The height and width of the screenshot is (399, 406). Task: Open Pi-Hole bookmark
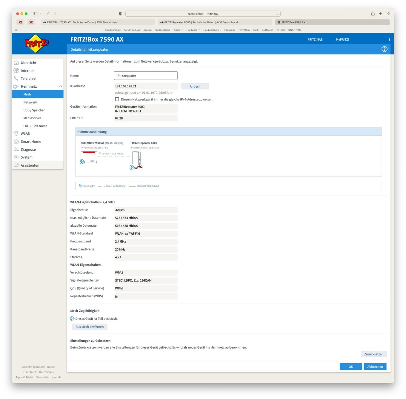click(281, 30)
